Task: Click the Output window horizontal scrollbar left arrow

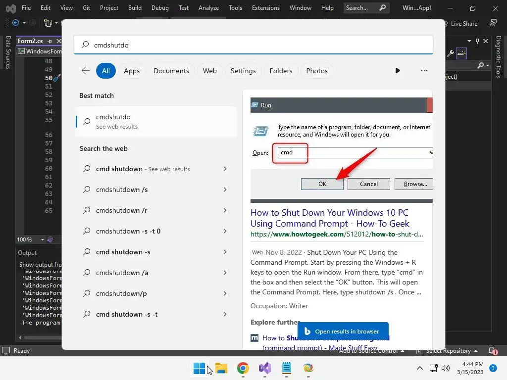Action: pyautogui.click(x=20, y=337)
